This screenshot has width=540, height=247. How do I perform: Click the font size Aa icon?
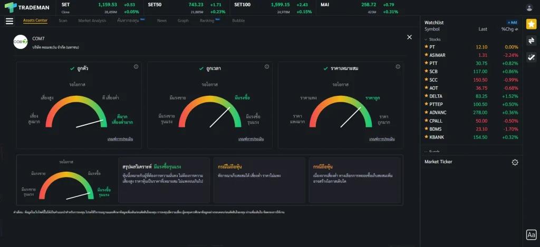click(x=531, y=235)
